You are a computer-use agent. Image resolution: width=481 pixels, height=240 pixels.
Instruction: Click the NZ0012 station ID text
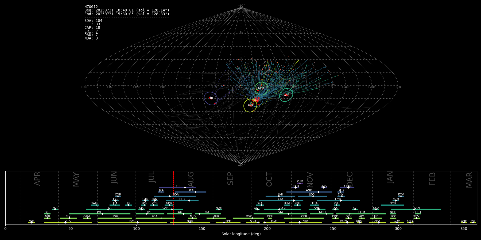coord(91,7)
